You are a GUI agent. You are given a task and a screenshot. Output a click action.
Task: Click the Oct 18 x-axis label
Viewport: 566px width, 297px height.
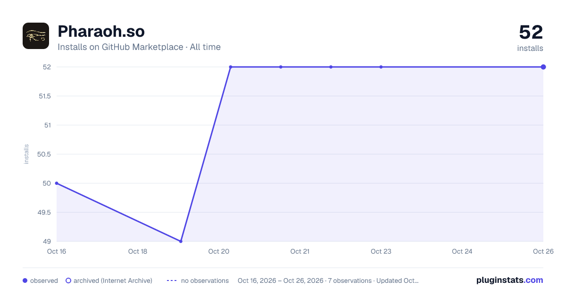coord(138,251)
